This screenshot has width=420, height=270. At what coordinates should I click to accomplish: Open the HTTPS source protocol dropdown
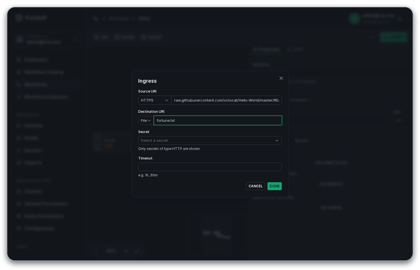[155, 100]
